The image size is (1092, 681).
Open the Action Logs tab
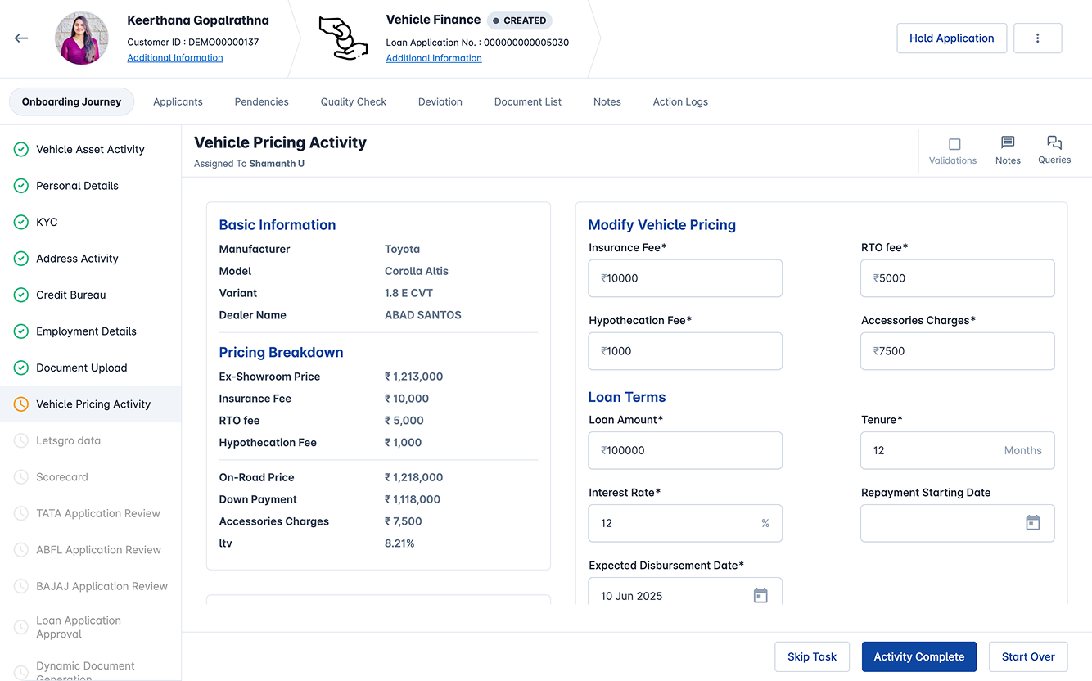point(680,101)
